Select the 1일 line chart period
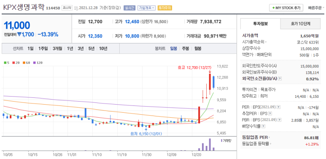 tap(30, 49)
